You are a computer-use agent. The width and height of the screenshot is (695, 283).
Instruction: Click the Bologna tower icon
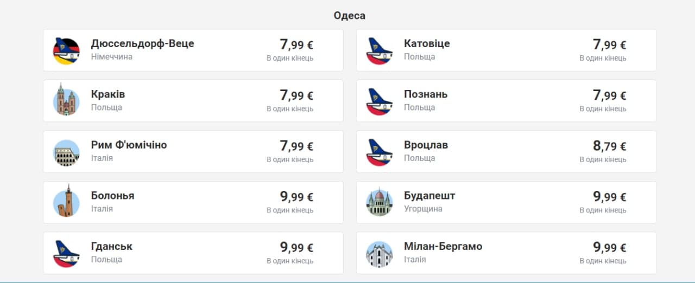coord(66,202)
